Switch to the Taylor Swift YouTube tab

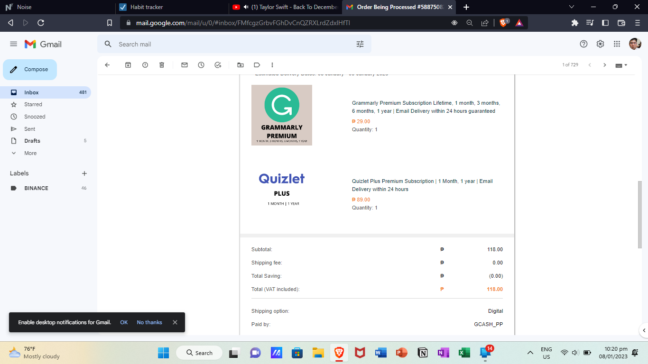coord(285,7)
